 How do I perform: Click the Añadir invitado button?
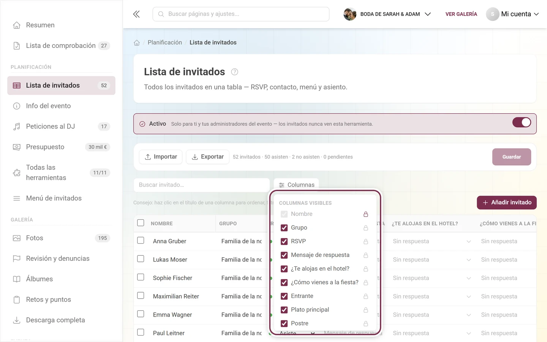click(507, 203)
